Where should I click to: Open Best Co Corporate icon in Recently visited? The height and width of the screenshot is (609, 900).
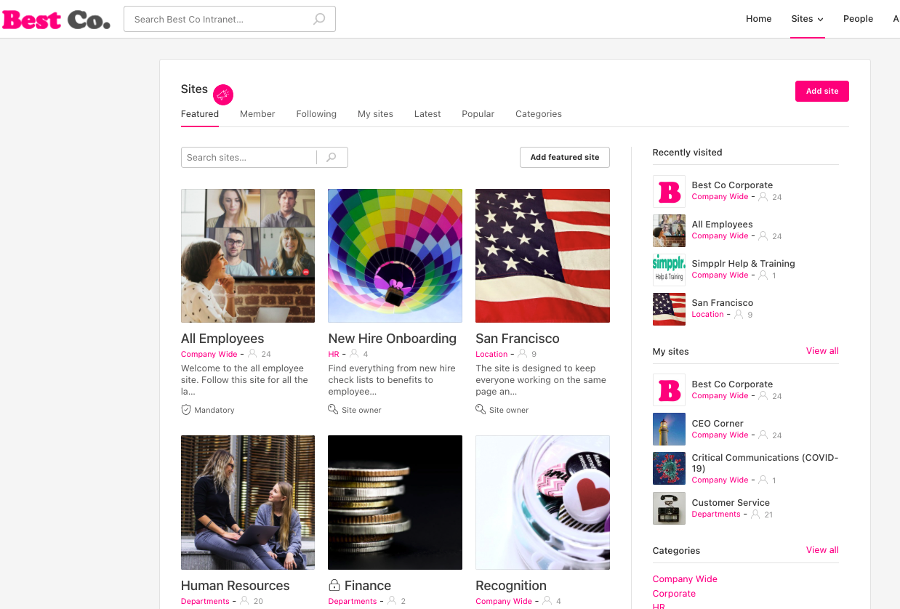pos(669,191)
